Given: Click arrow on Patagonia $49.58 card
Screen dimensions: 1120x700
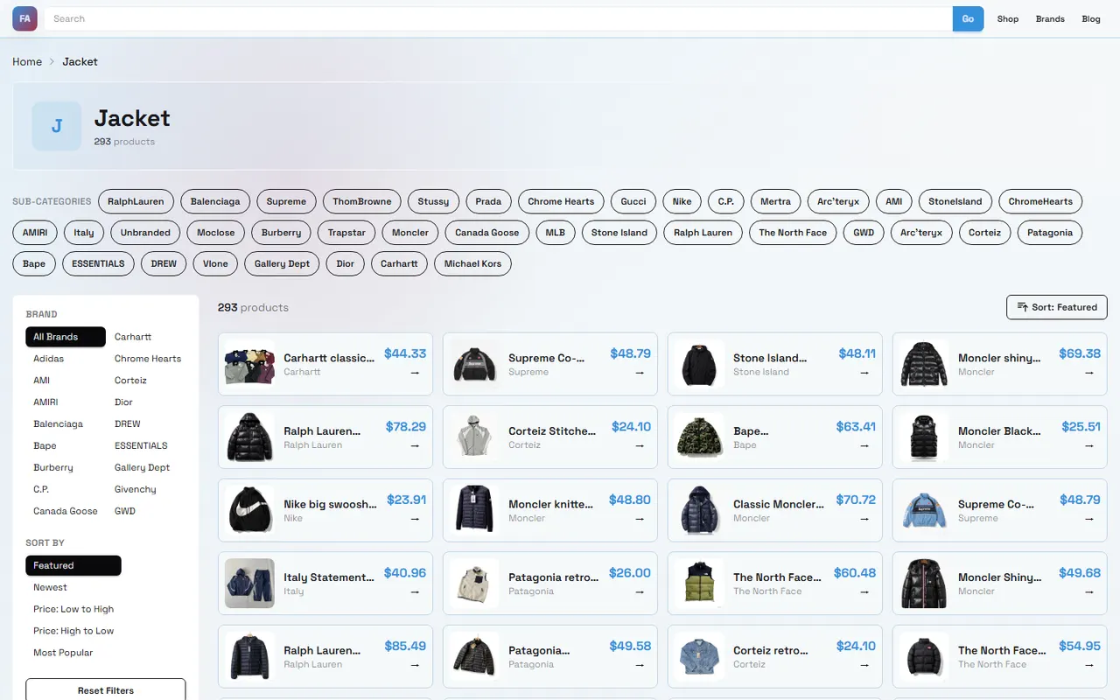Looking at the screenshot, I should tap(640, 665).
